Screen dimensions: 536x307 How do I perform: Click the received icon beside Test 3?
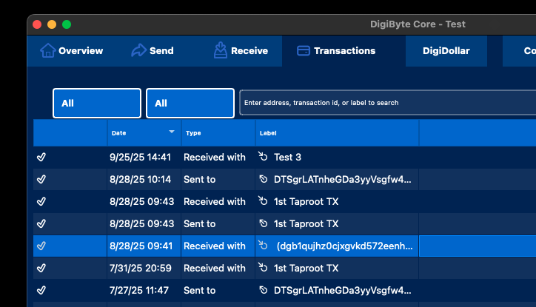[263, 156]
